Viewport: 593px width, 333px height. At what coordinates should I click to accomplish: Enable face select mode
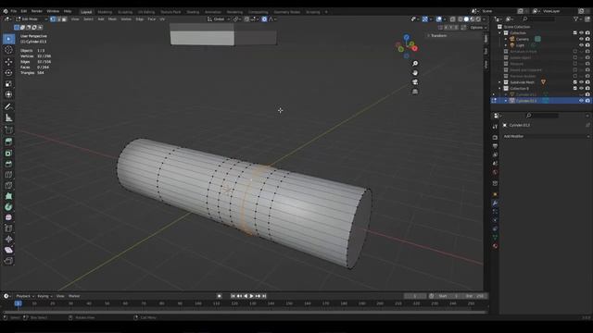pos(64,18)
